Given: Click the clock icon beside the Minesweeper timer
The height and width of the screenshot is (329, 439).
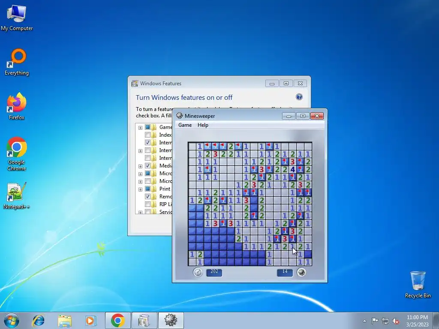Looking at the screenshot, I should [x=198, y=272].
